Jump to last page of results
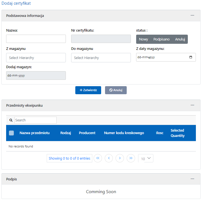 [131, 158]
